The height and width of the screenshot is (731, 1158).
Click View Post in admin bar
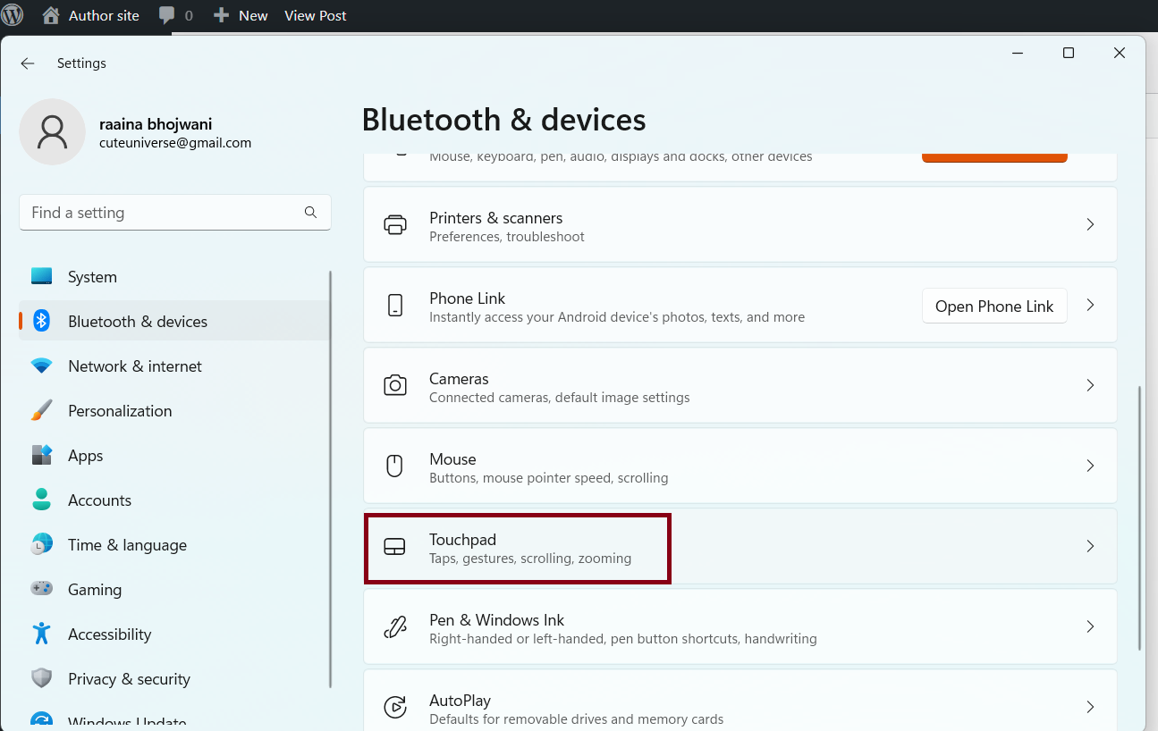pyautogui.click(x=315, y=15)
